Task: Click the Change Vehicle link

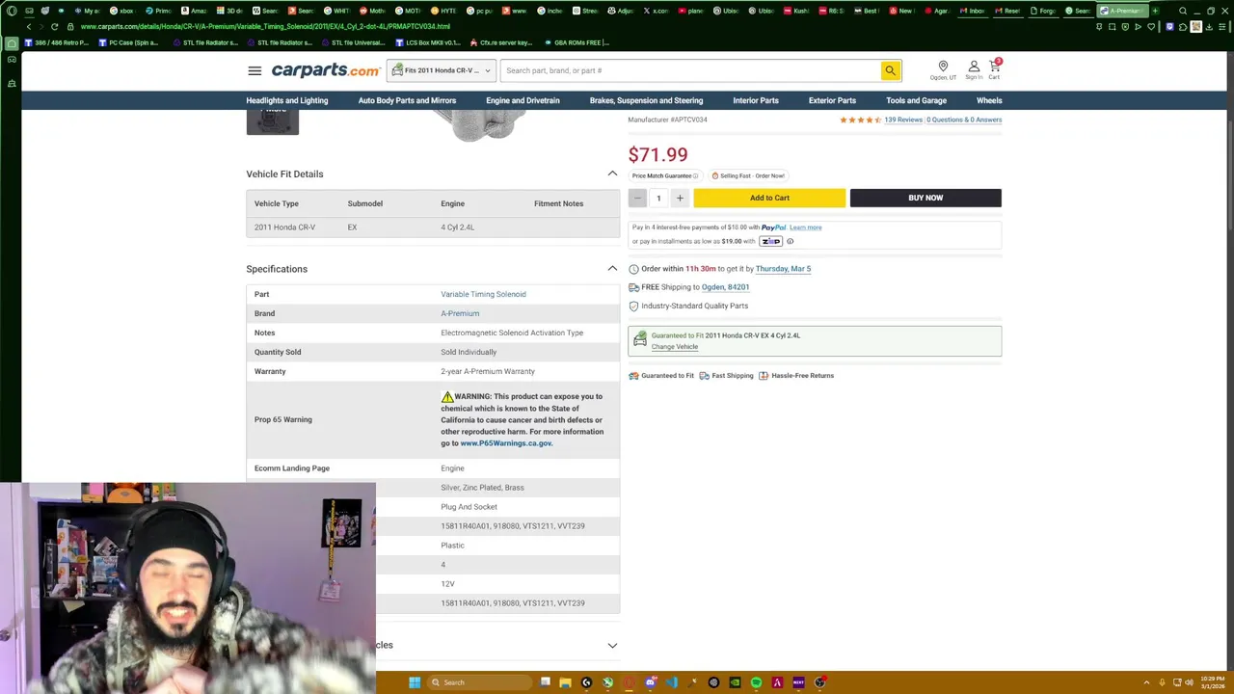Action: [x=674, y=347]
